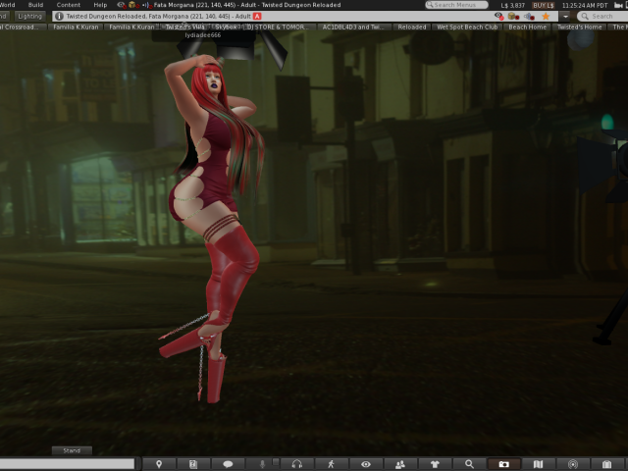628x471 pixels.
Task: Click the Walk/Run figure icon
Action: pyautogui.click(x=332, y=464)
